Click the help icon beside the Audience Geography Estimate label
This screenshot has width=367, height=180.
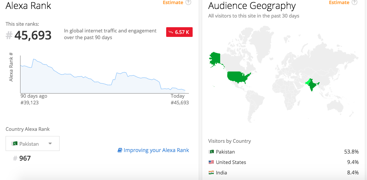[x=355, y=2]
